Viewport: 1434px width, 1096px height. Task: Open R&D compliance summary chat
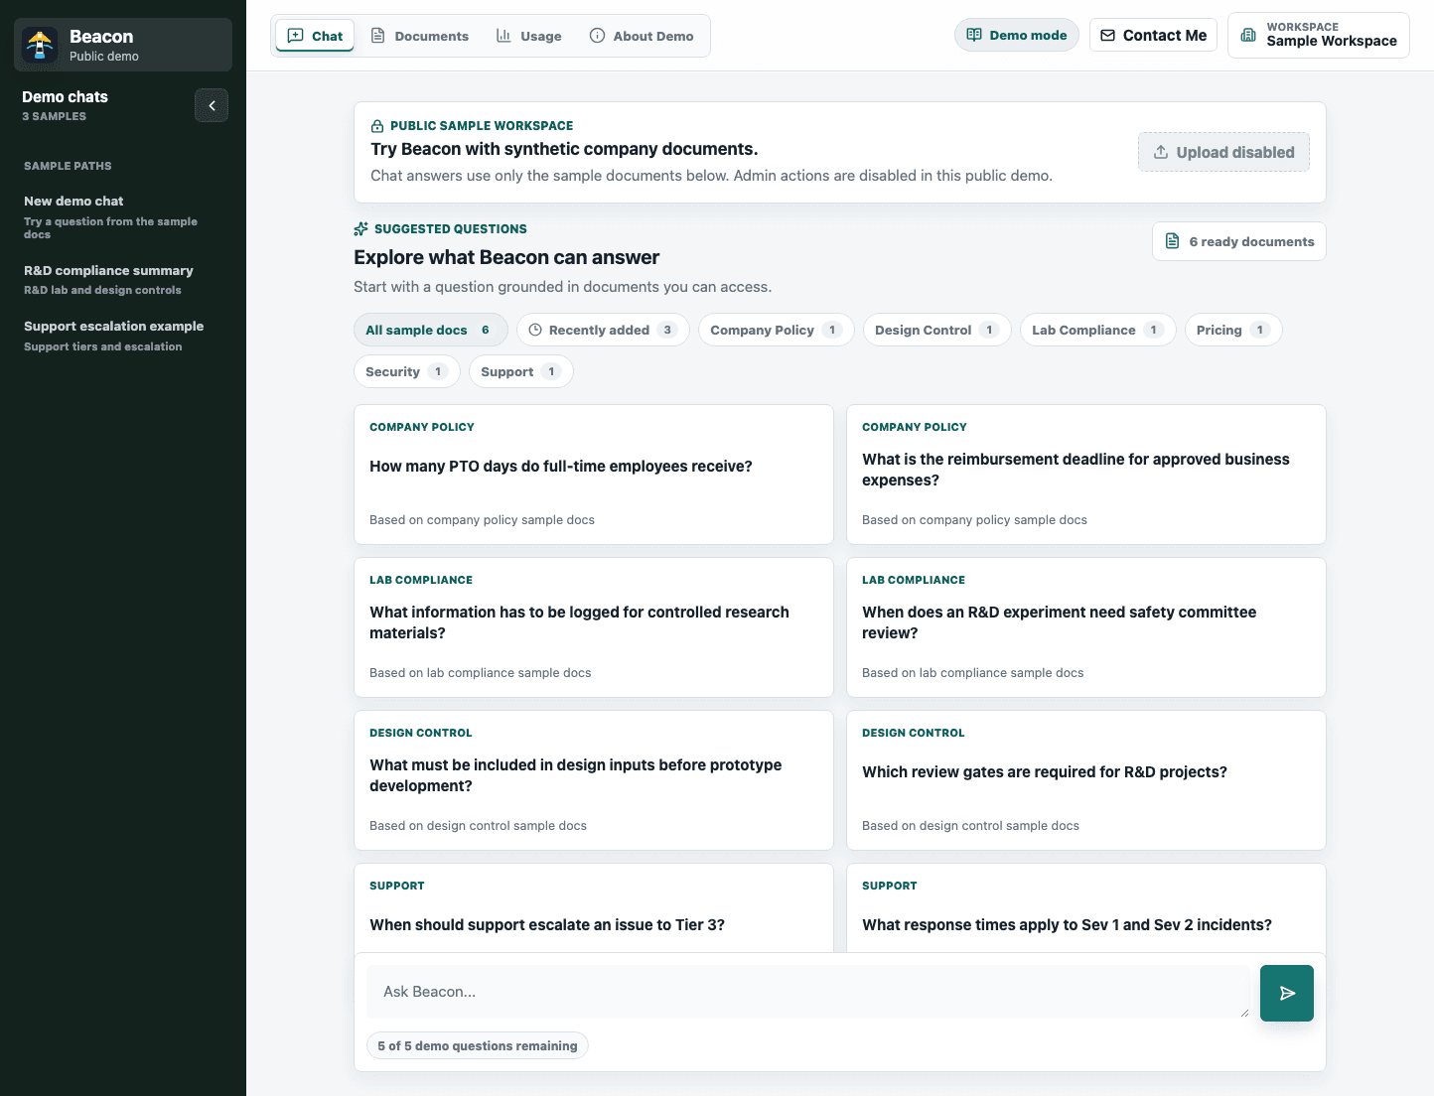(x=123, y=280)
